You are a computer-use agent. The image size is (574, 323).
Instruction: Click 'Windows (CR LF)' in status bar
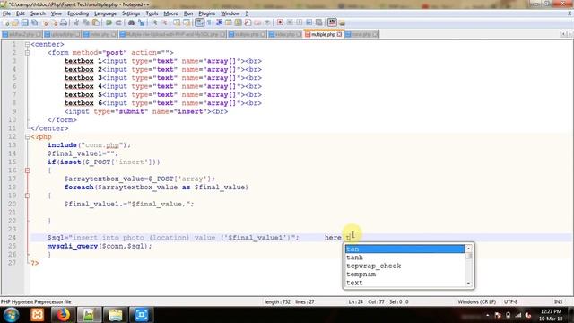[x=476, y=301]
